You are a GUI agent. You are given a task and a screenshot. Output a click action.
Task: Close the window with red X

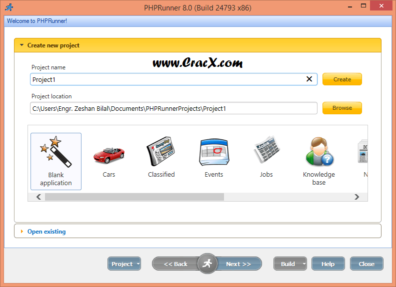coord(381,6)
